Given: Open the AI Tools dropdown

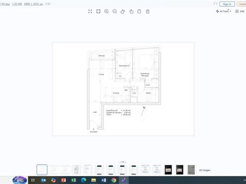Looking at the screenshot, I should click(x=224, y=11).
